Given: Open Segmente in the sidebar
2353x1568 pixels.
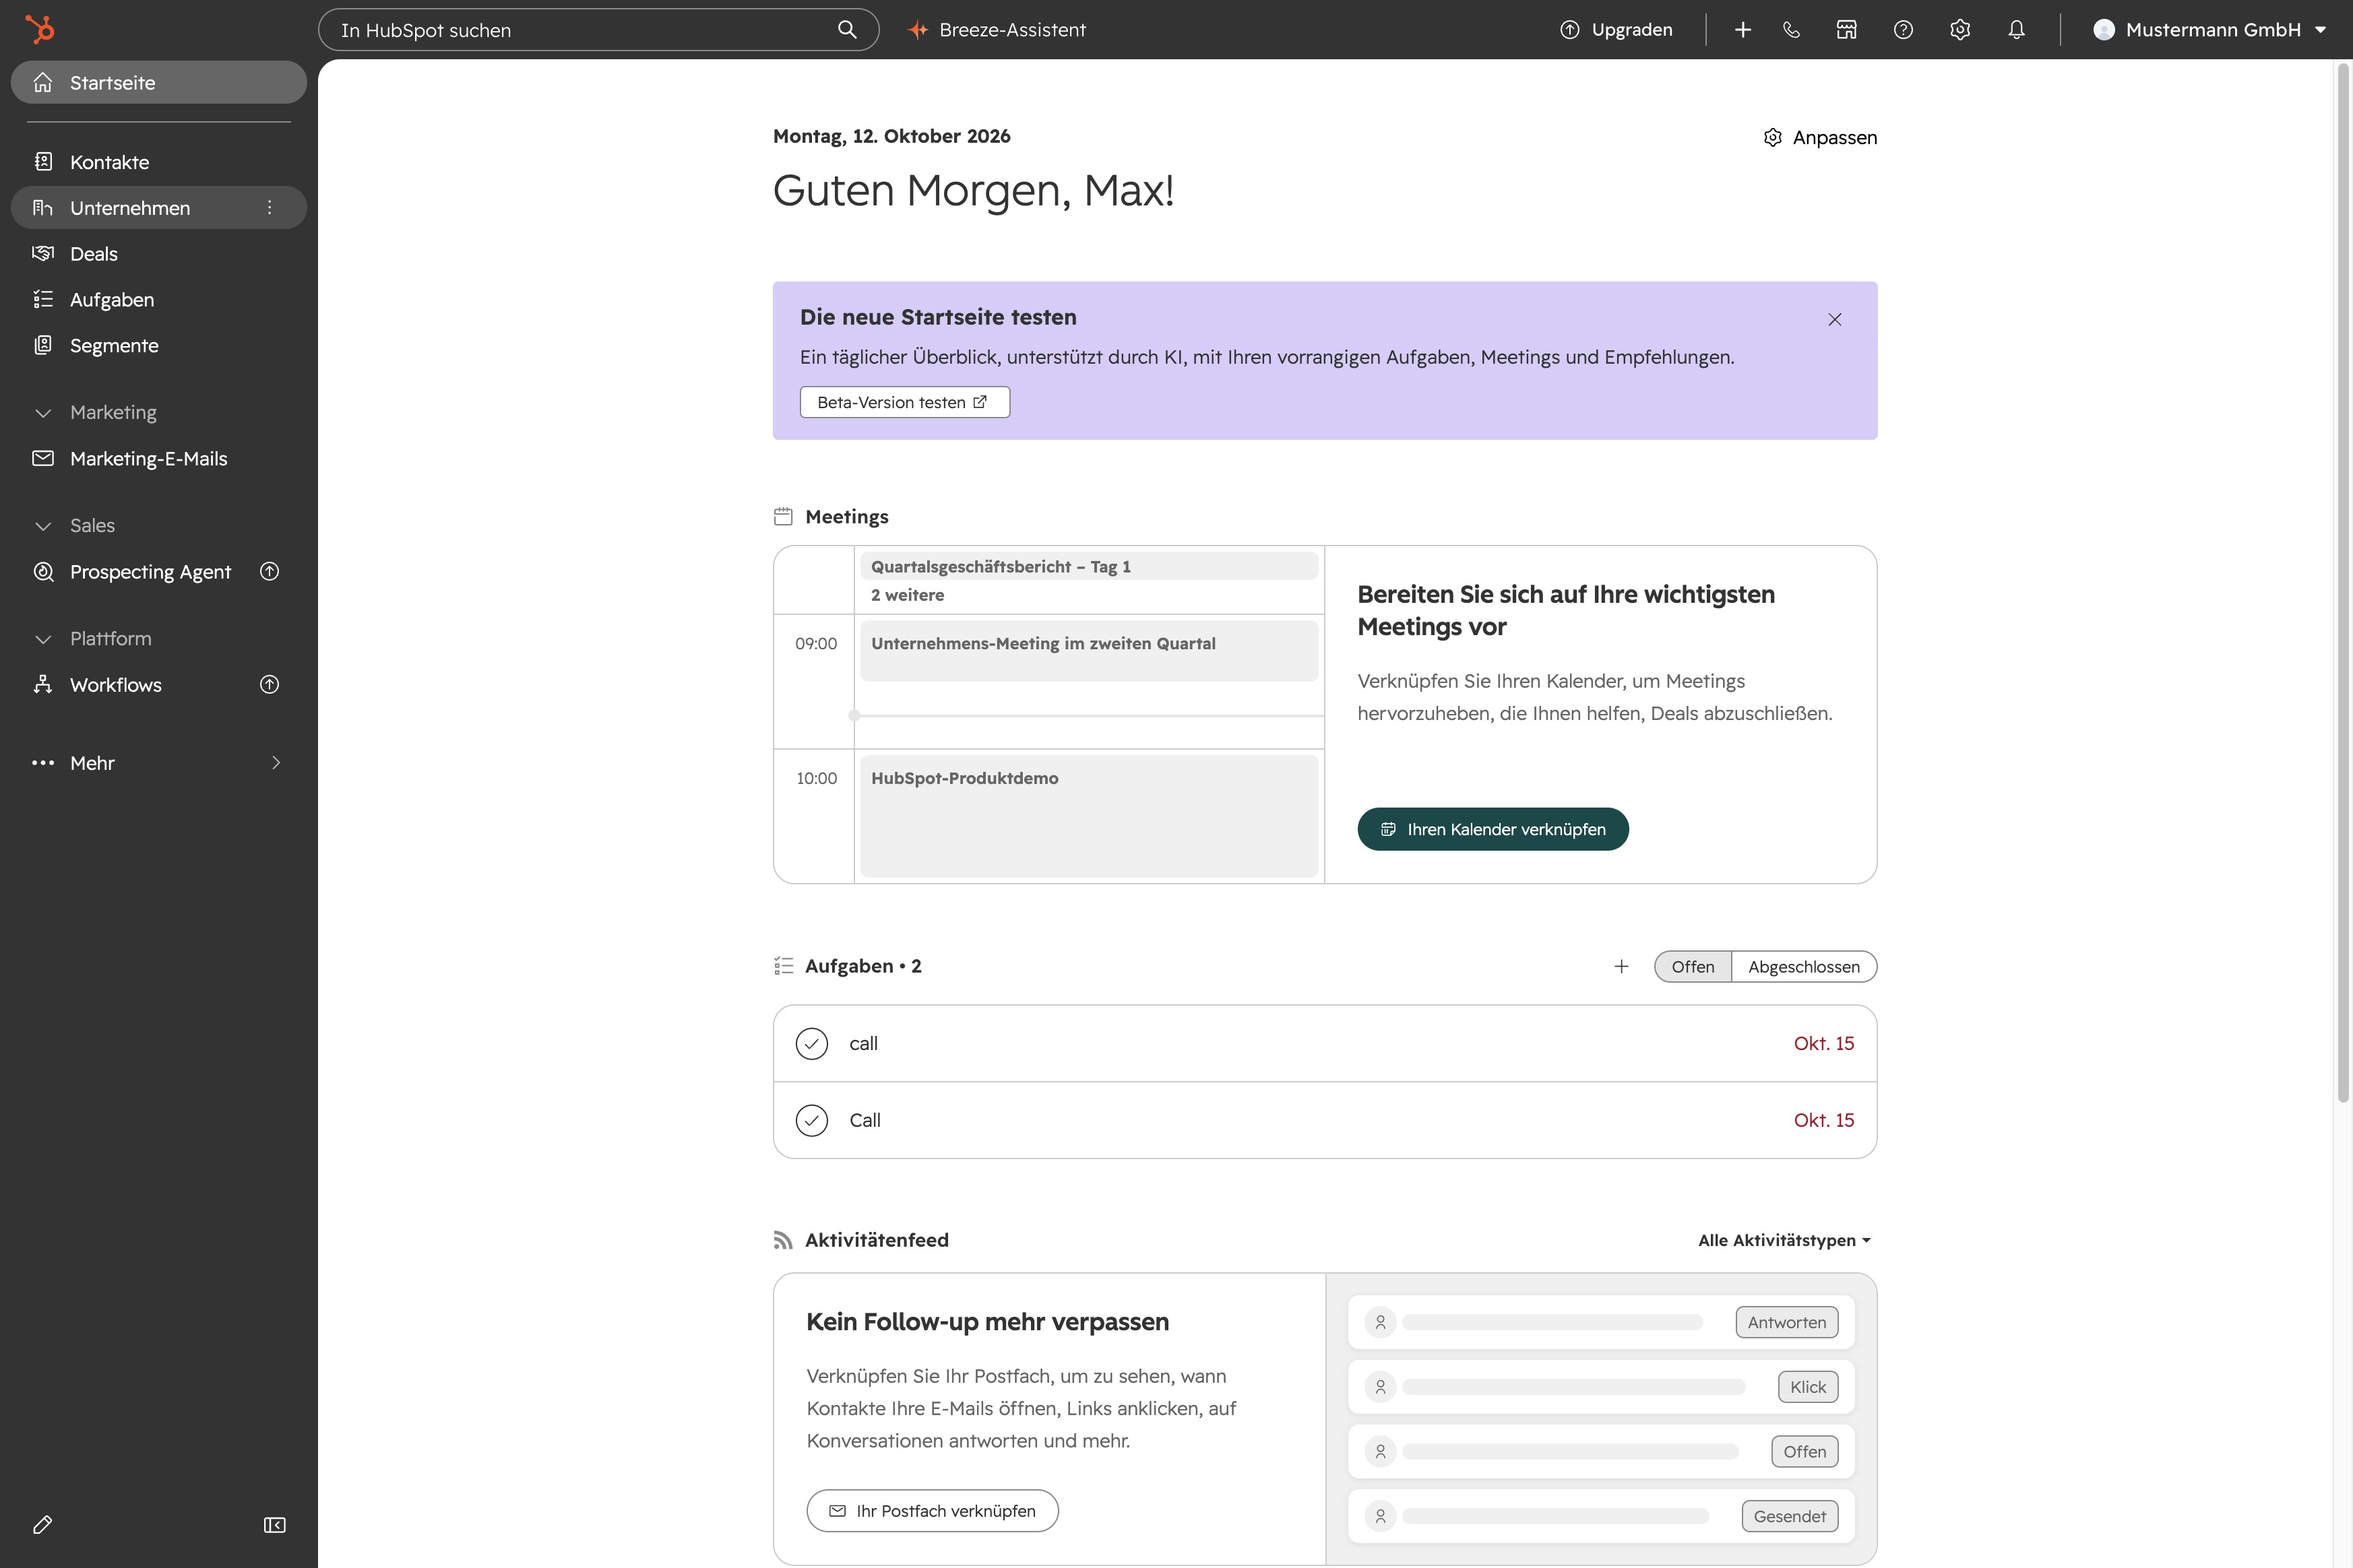Looking at the screenshot, I should (158, 345).
